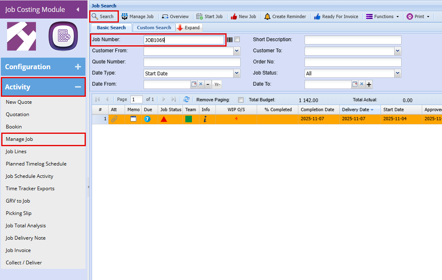Click the red triangle job status icon
This screenshot has height=280, width=442.
164,119
